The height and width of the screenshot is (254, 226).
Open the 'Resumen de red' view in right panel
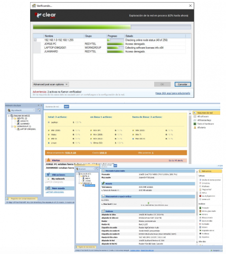(206, 113)
